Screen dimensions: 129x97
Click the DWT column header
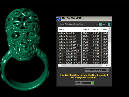point(97,29)
